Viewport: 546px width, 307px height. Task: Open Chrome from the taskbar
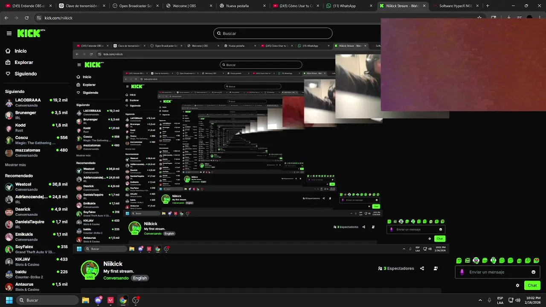point(123,300)
